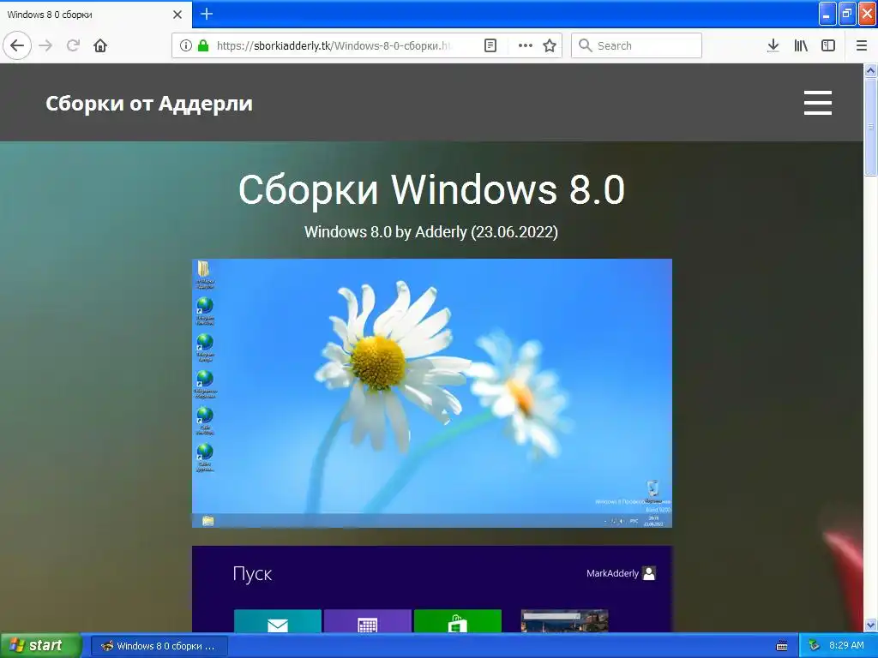The width and height of the screenshot is (878, 658).
Task: Open the daisy desktop screenshot
Action: pyautogui.click(x=432, y=392)
